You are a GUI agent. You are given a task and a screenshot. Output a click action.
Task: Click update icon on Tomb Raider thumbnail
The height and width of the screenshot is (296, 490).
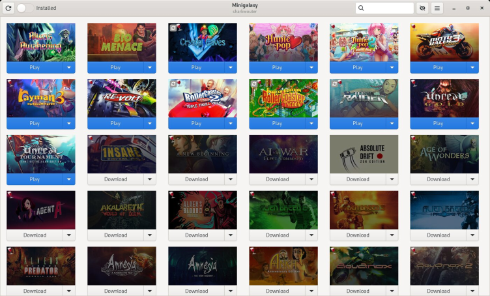point(334,83)
